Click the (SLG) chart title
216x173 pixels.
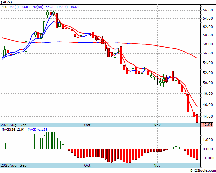tap(6, 2)
